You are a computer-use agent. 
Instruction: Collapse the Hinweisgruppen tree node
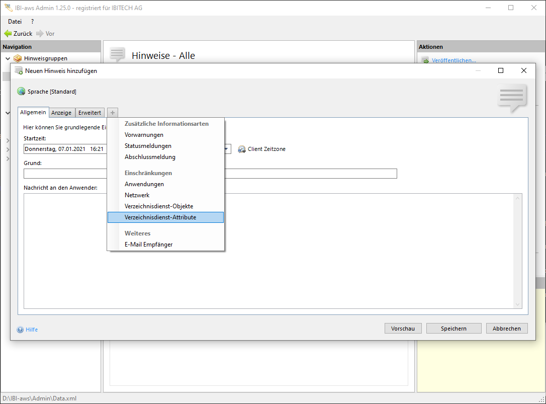[x=8, y=58]
